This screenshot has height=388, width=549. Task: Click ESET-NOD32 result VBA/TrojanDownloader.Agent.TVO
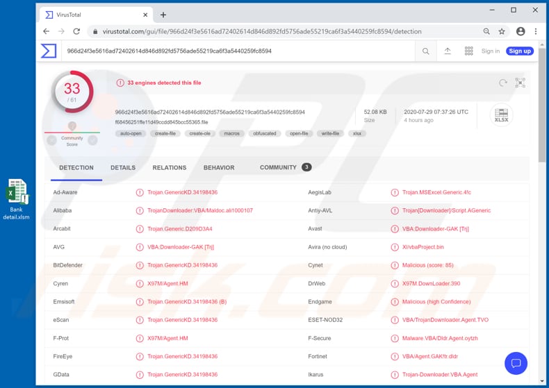coord(445,320)
